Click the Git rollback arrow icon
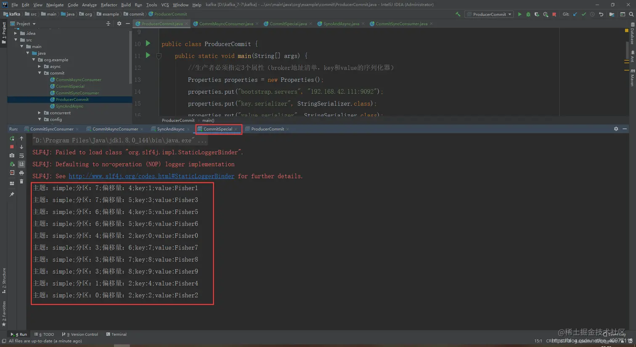Viewport: 636px width, 347px height. [x=601, y=14]
